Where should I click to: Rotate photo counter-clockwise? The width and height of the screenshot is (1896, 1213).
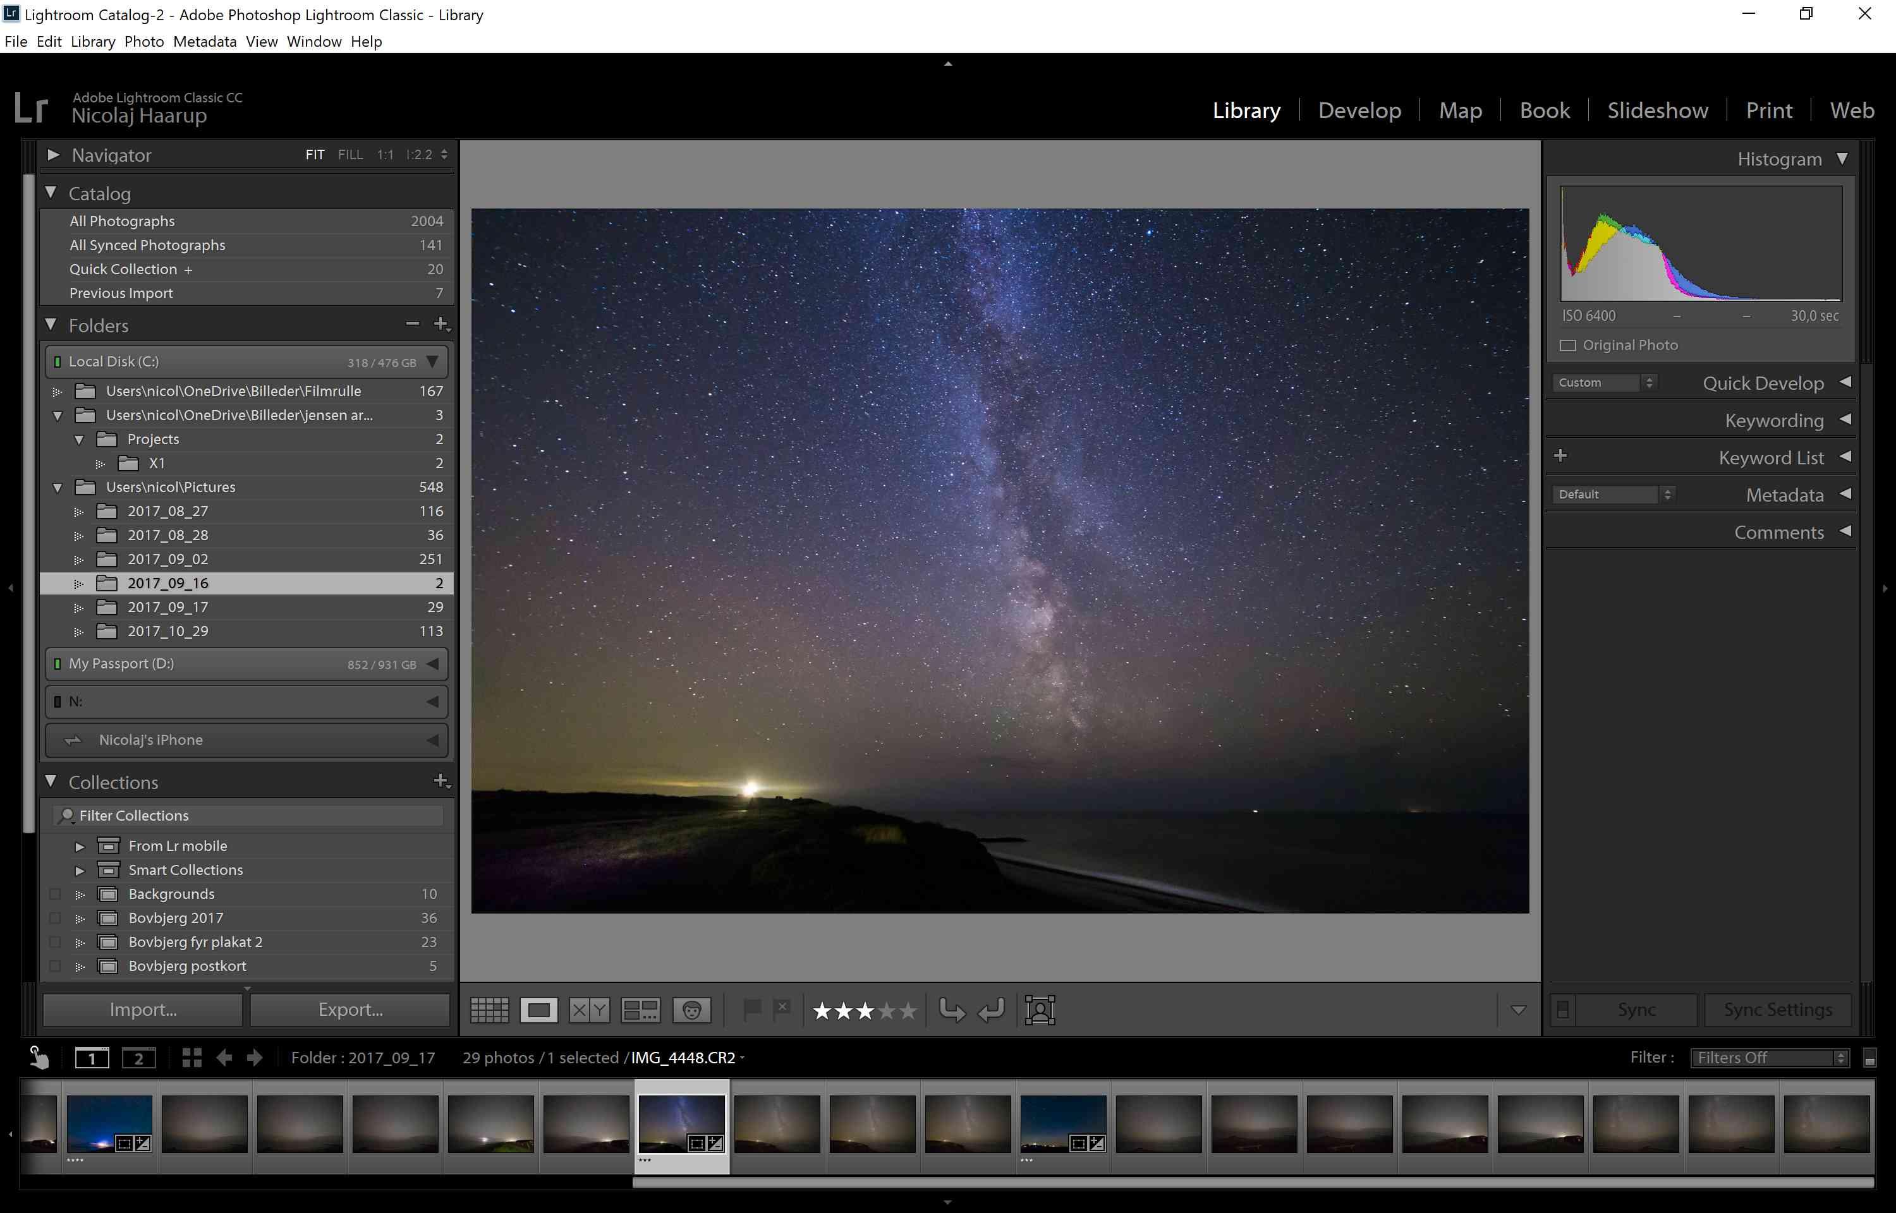click(952, 1010)
